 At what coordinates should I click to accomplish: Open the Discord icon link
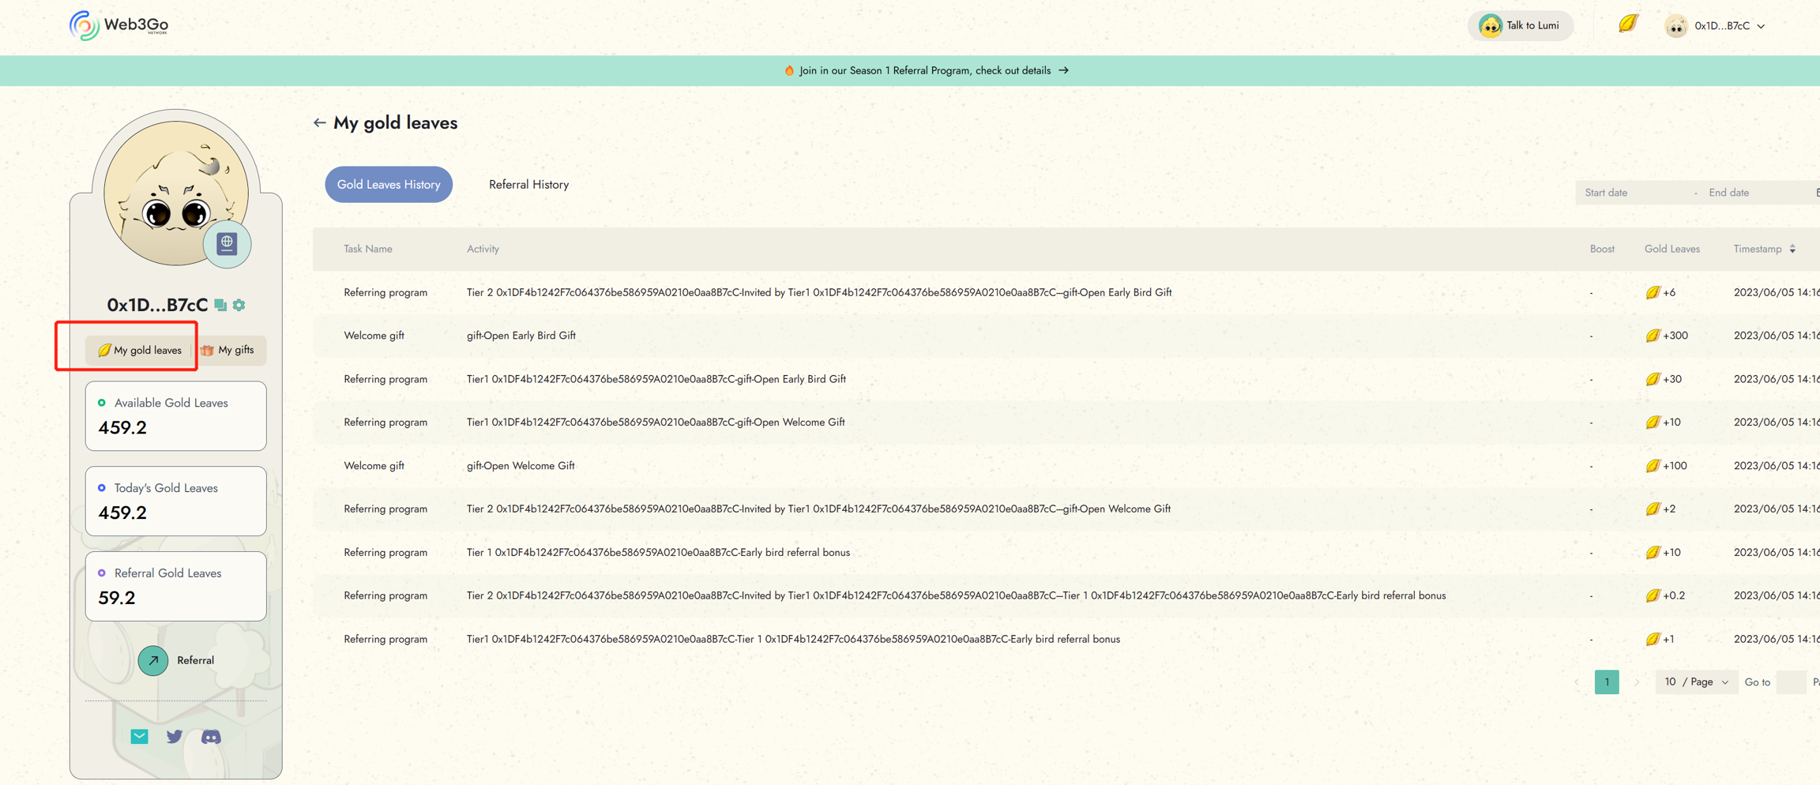pyautogui.click(x=211, y=737)
